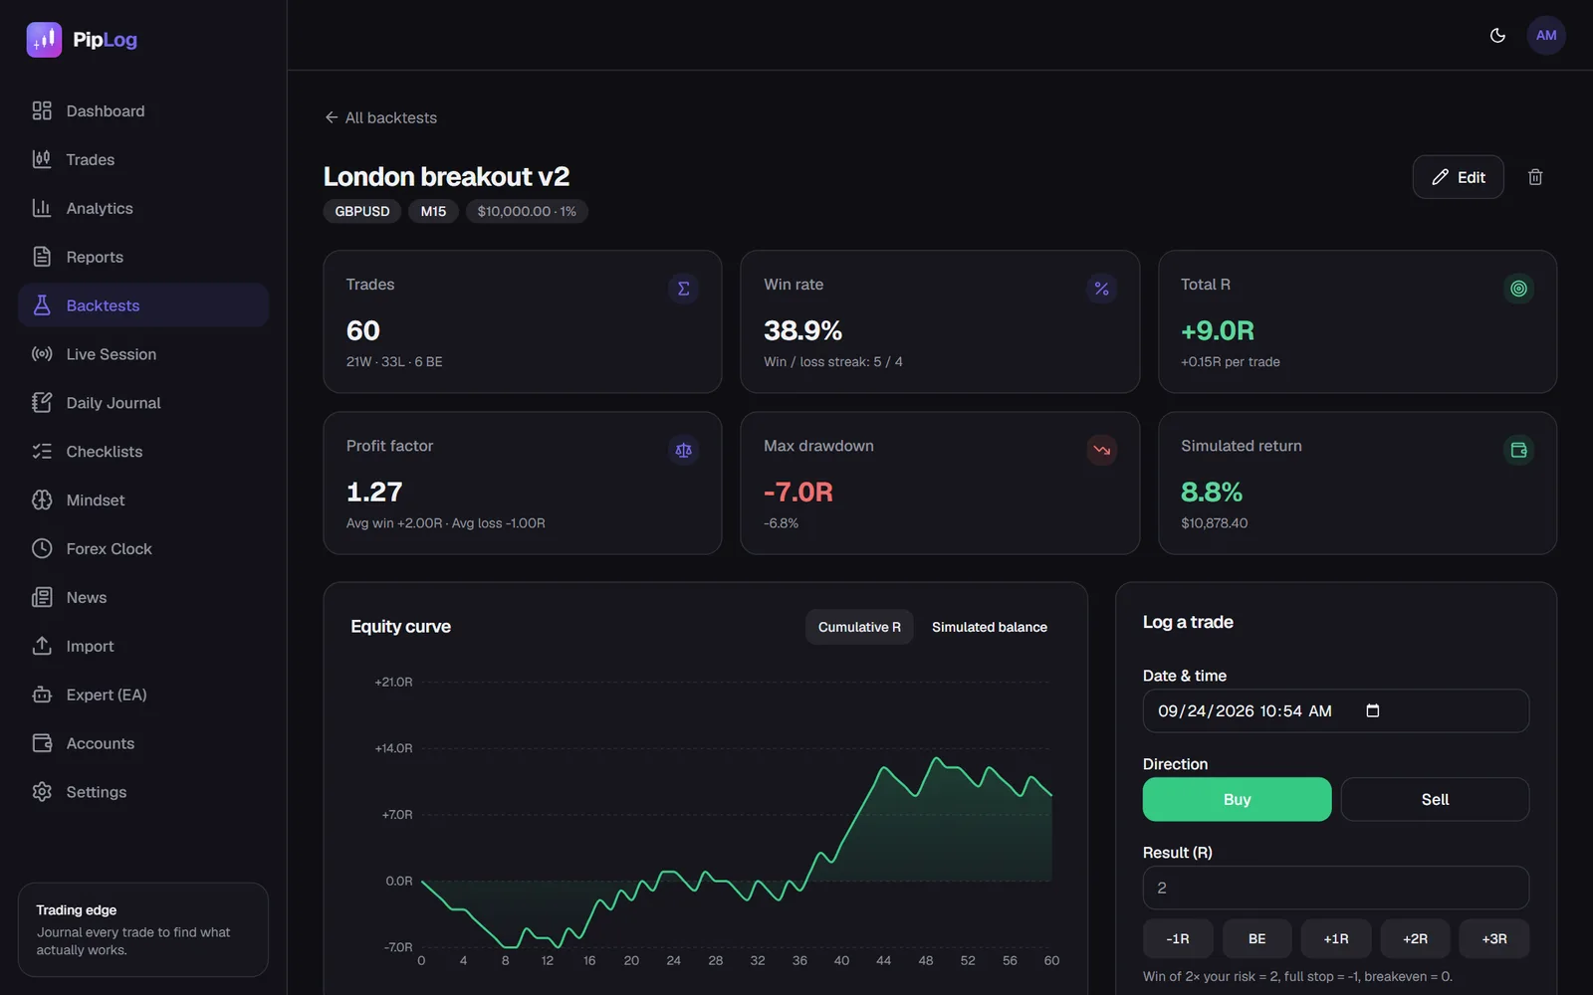Click the Backtests flask icon

coord(42,305)
